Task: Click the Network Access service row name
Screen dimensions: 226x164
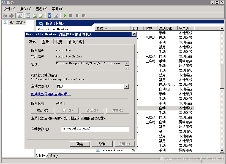Action: click(x=114, y=150)
